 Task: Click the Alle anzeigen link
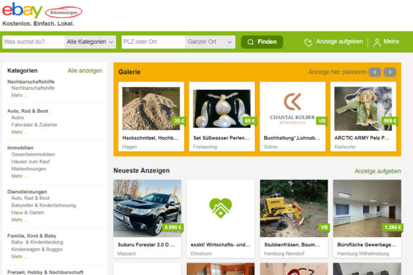[85, 71]
